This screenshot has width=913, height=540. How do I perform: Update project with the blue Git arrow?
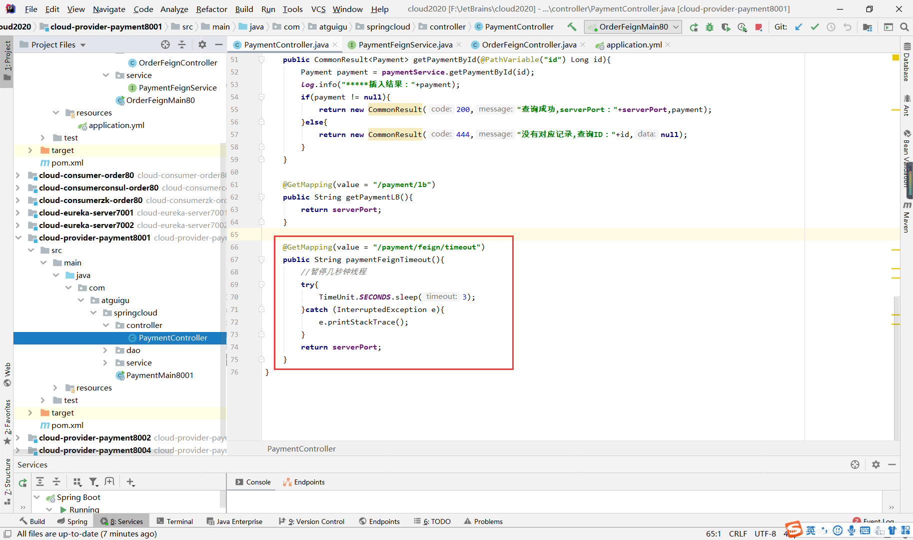tap(799, 27)
